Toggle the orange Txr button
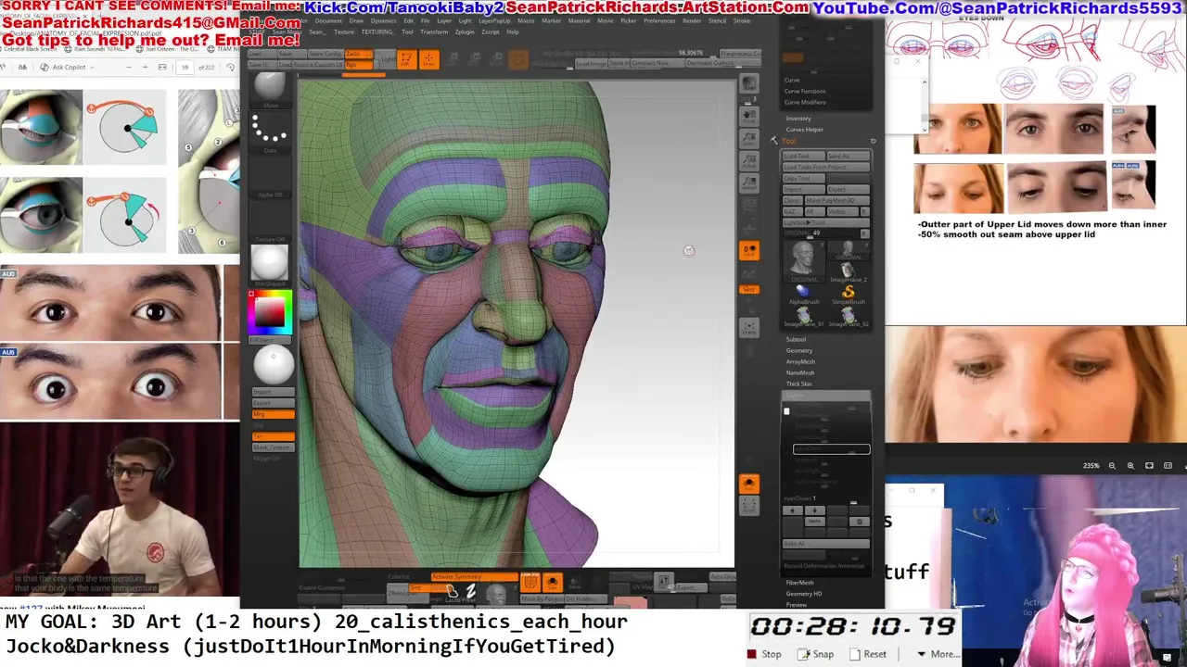This screenshot has width=1187, height=667. tap(274, 436)
